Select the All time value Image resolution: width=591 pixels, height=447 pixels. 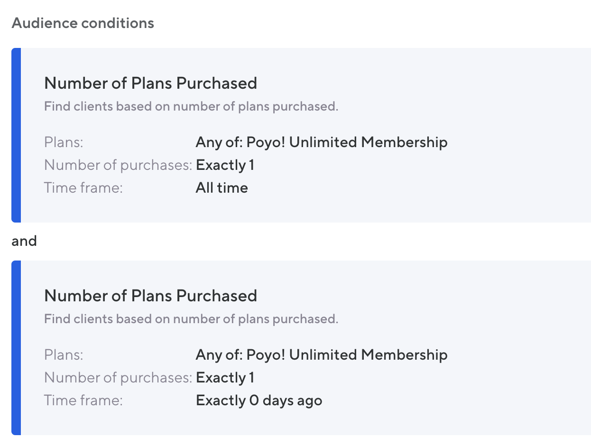(x=222, y=188)
